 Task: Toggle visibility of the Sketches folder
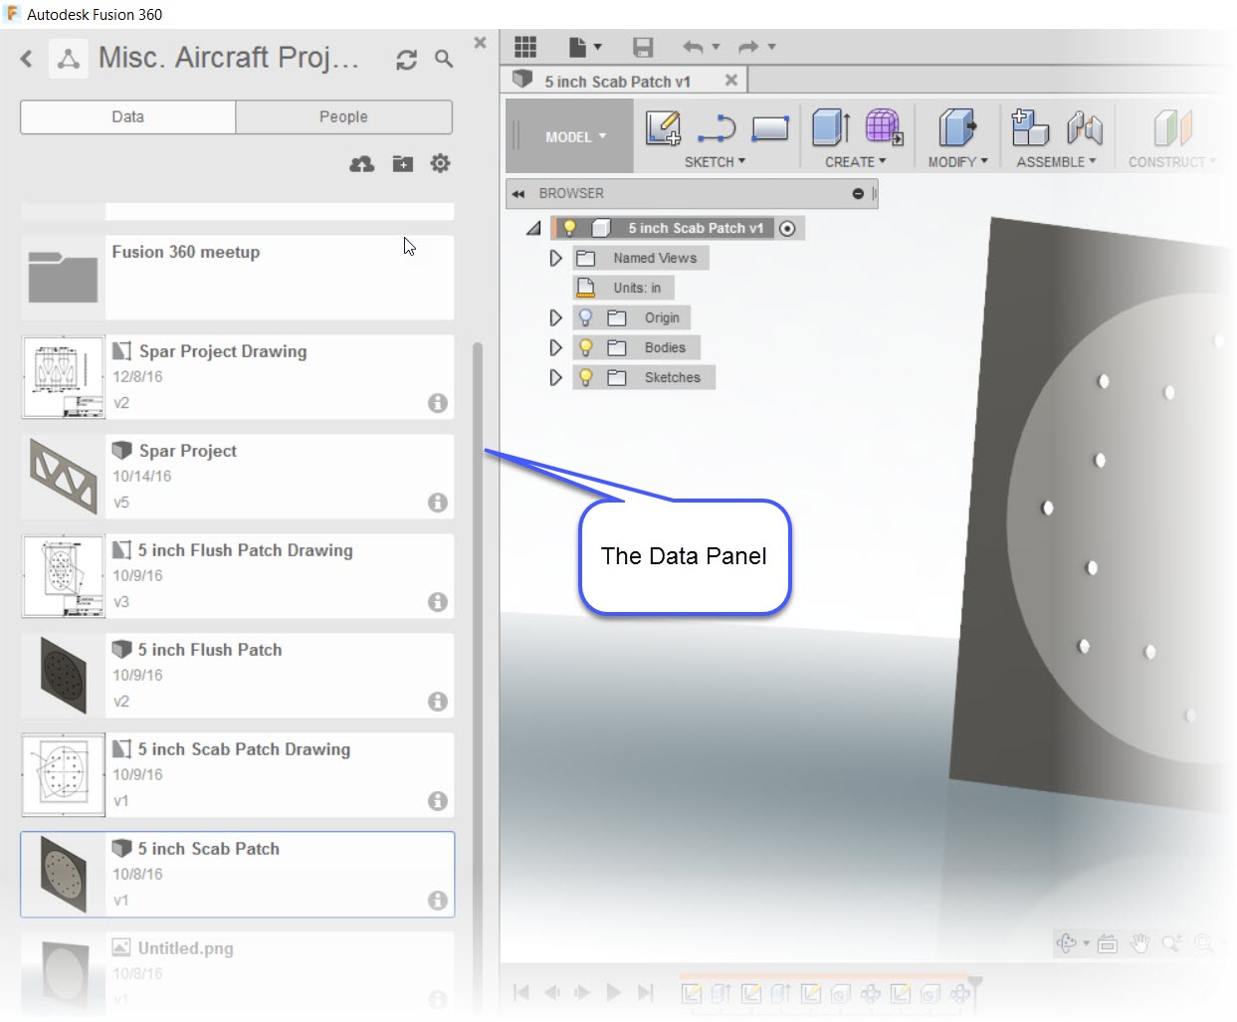tap(586, 377)
